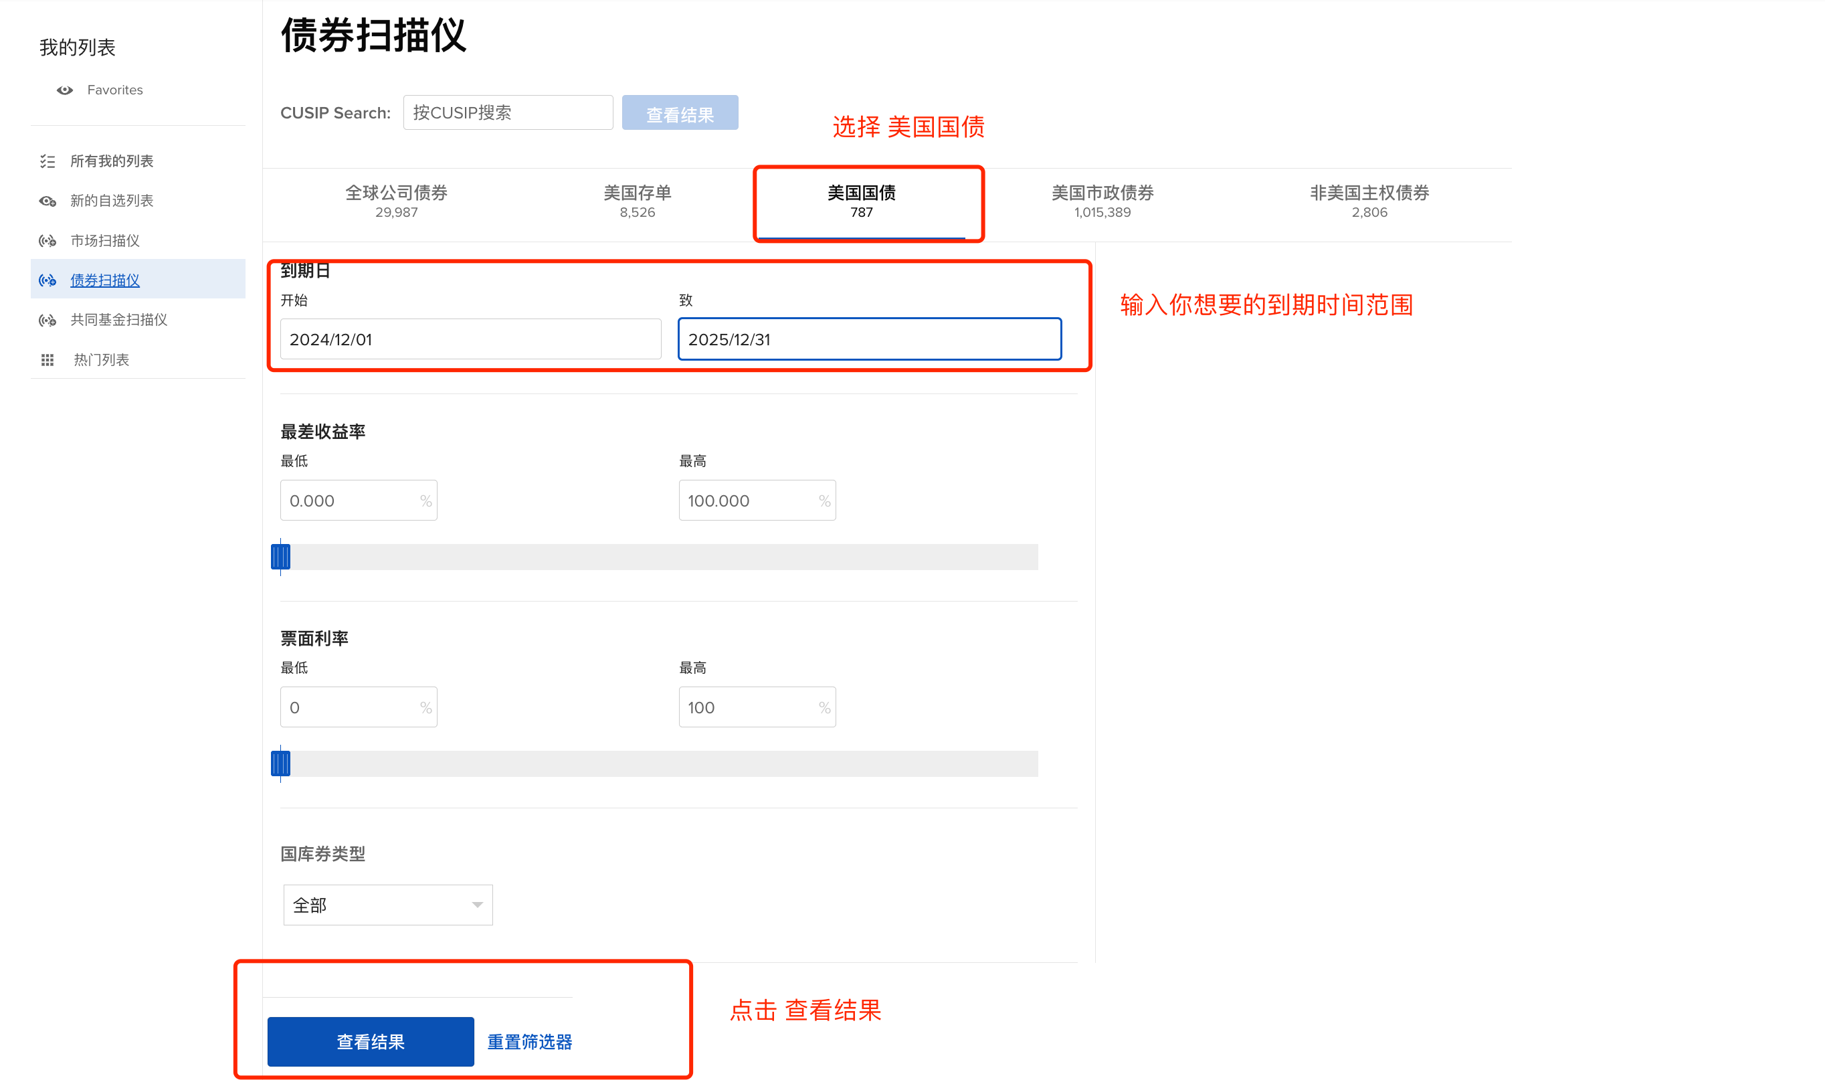Focus the CUSIP search field
The image size is (1825, 1080).
point(508,113)
